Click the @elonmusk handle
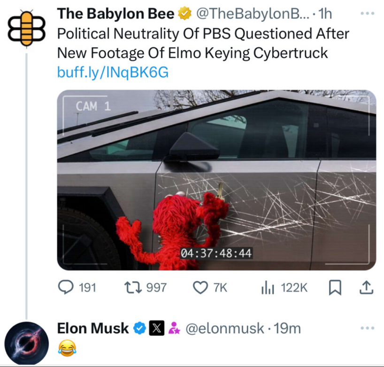Screen dimensions: 384x367 click(225, 329)
